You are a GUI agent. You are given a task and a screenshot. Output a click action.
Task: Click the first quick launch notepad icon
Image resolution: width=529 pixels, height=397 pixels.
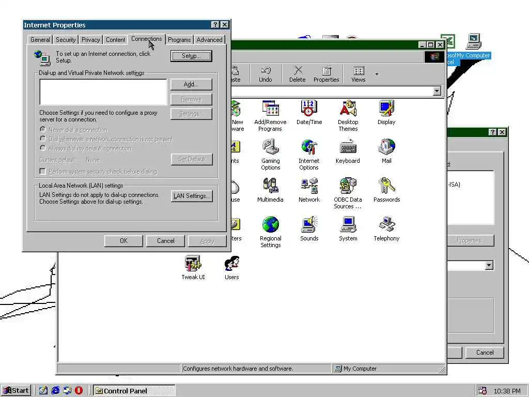click(43, 391)
